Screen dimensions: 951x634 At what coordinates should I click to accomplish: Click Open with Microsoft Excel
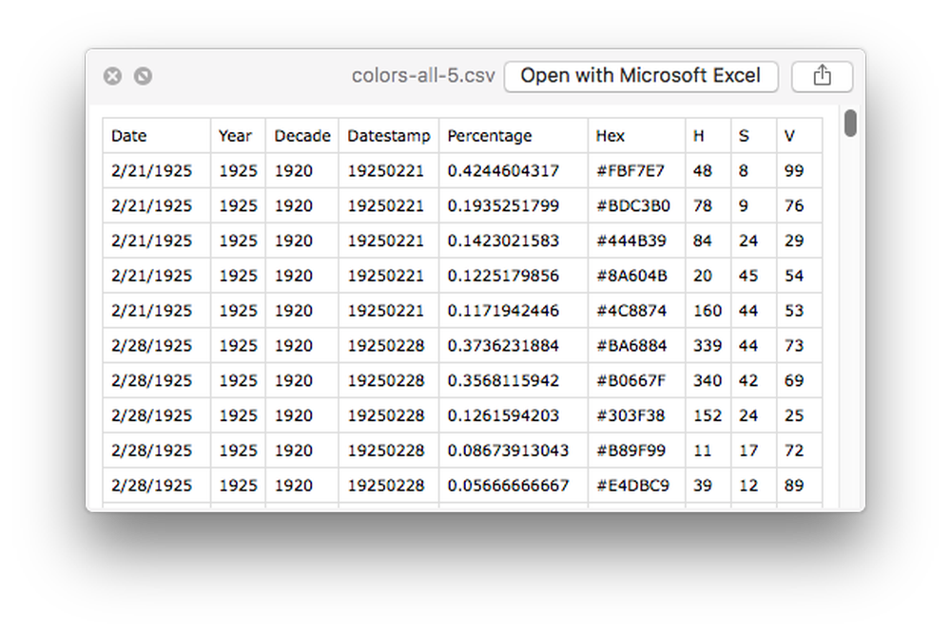coord(640,76)
